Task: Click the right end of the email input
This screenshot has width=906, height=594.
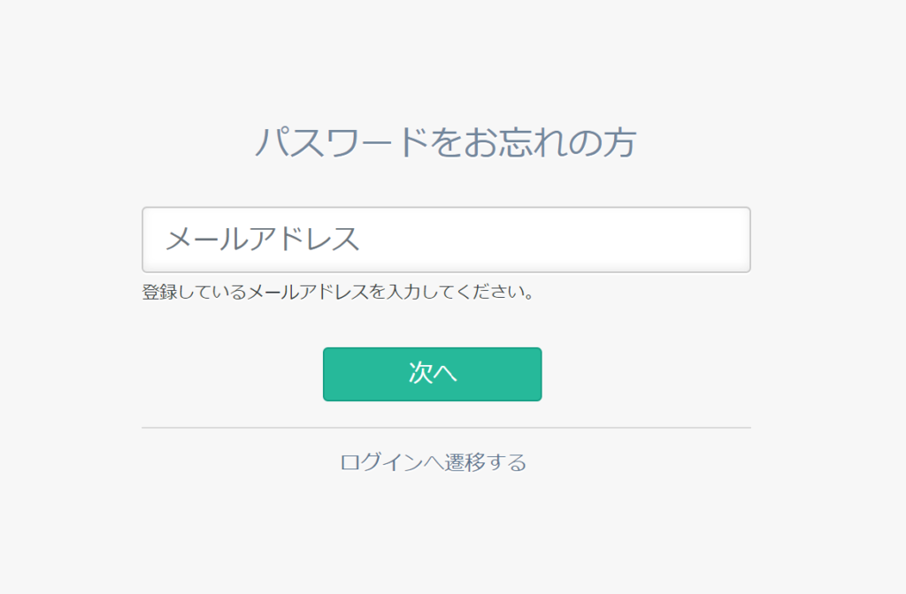Action: click(726, 240)
